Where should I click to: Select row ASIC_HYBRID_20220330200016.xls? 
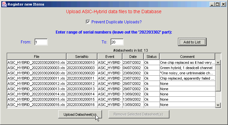(x=111, y=105)
